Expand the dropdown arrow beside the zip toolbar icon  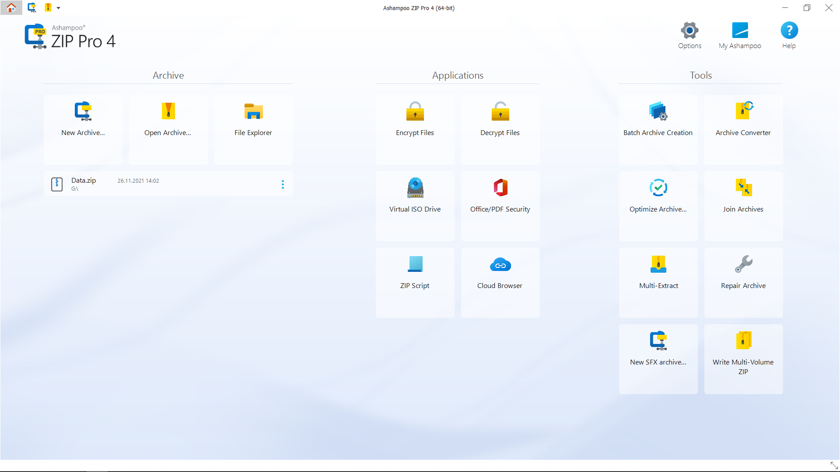click(58, 8)
